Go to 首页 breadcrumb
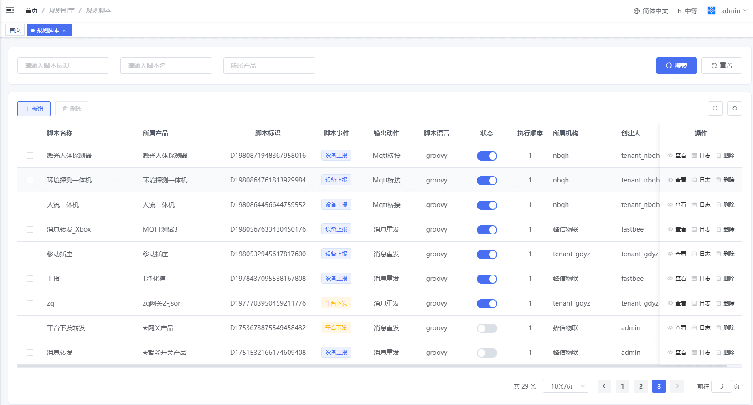This screenshot has height=405, width=753. [x=31, y=10]
